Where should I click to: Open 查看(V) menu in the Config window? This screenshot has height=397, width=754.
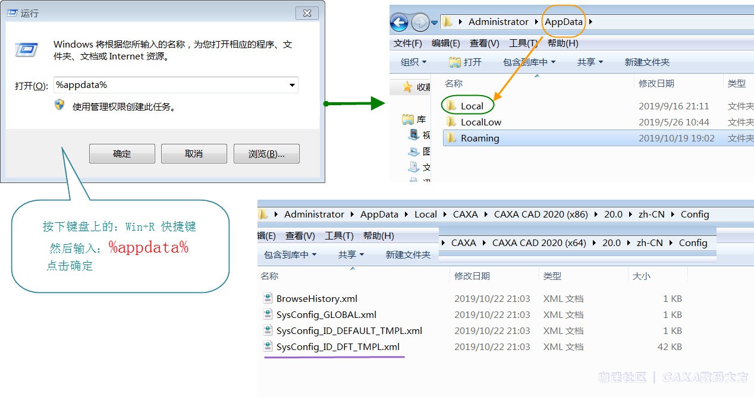(300, 236)
